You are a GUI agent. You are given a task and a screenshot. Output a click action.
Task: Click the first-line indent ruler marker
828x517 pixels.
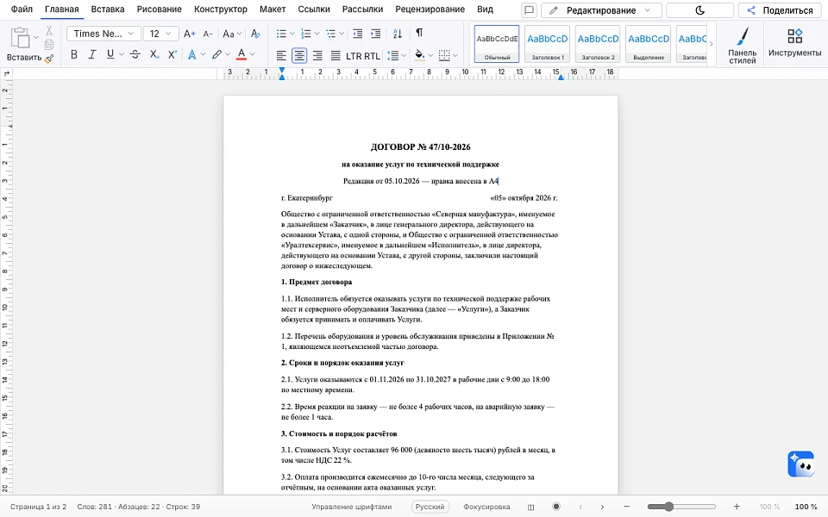[282, 70]
